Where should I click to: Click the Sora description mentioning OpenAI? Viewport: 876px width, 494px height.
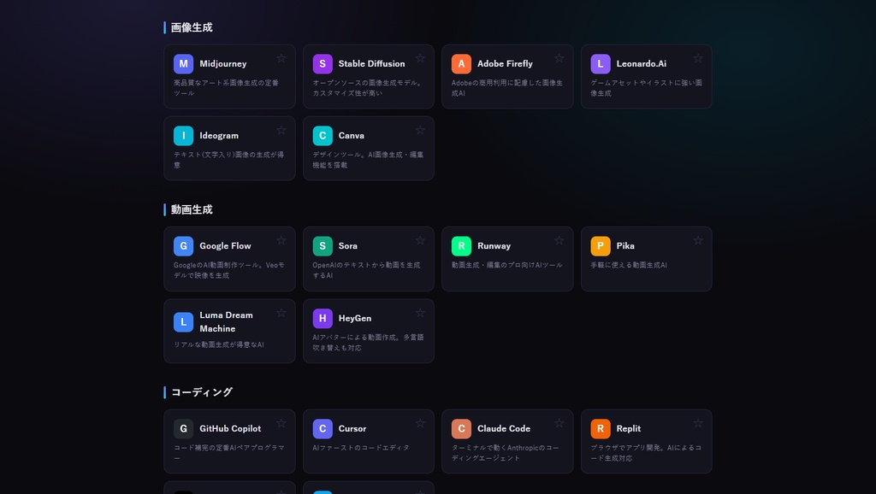[366, 270]
